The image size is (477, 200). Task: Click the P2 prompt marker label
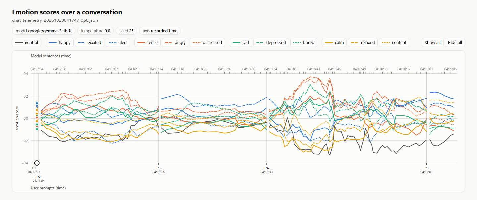(39, 177)
